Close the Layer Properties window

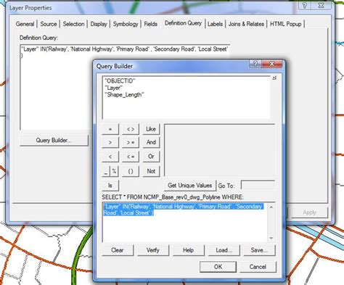point(321,5)
